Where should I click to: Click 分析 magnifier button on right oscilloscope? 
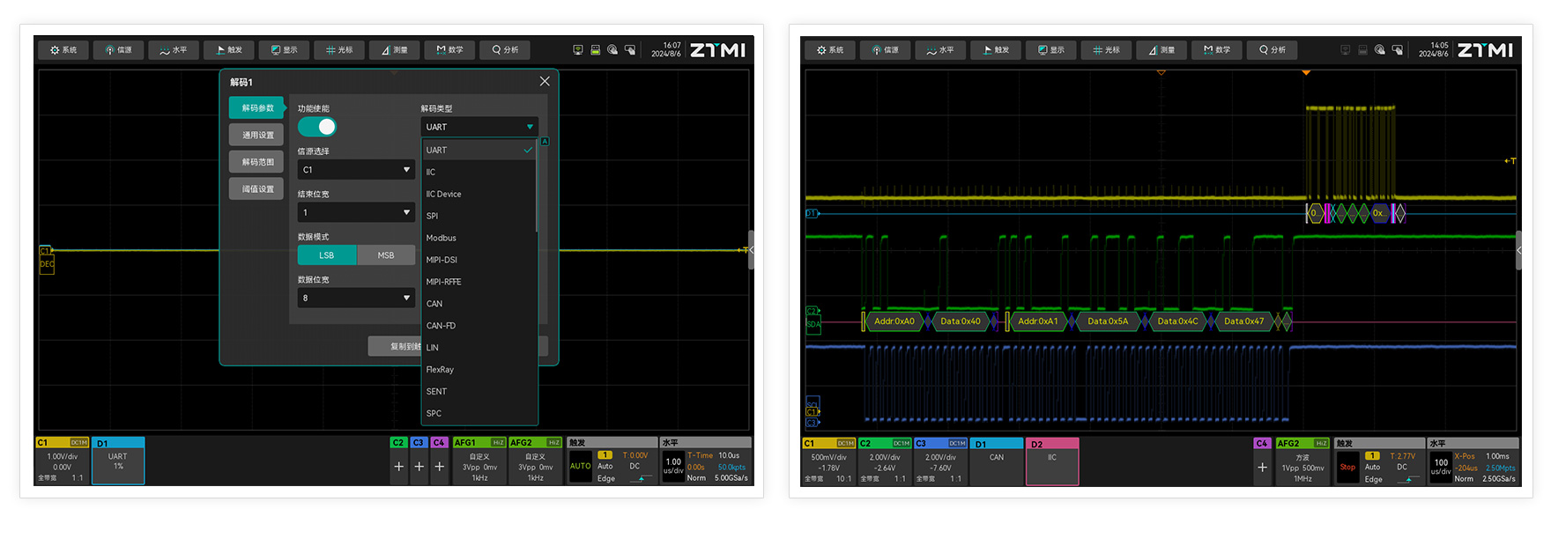tap(1271, 50)
